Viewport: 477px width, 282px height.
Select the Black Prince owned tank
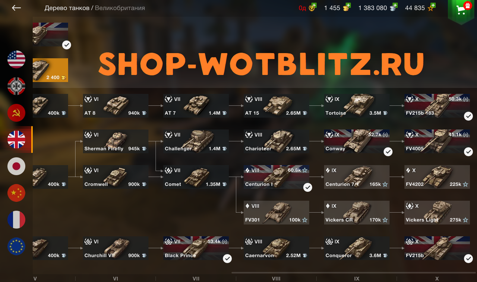(x=196, y=249)
